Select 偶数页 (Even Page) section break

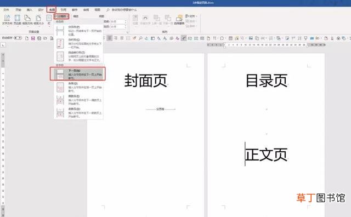(78, 100)
